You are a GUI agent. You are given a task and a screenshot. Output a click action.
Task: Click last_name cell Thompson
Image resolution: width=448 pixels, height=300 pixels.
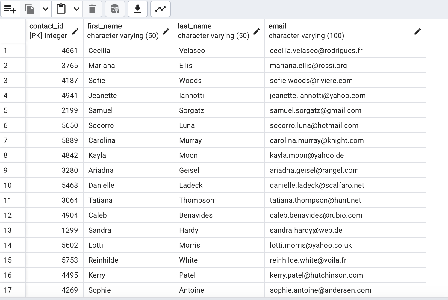pyautogui.click(x=220, y=200)
